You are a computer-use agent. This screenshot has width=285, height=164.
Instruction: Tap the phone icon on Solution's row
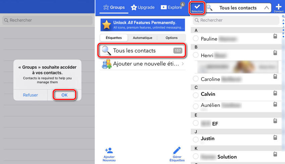tap(275, 154)
